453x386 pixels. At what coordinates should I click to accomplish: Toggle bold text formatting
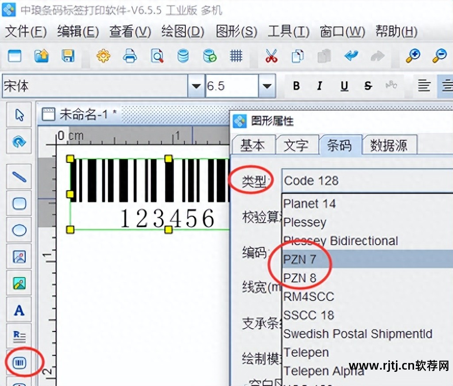tap(296, 86)
